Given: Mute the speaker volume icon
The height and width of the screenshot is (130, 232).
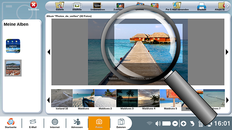Looking at the screenshot, I should coord(158,124).
